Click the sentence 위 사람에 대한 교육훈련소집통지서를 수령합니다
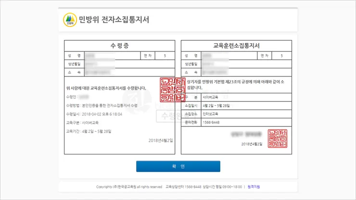The image size is (356, 200). [106, 88]
